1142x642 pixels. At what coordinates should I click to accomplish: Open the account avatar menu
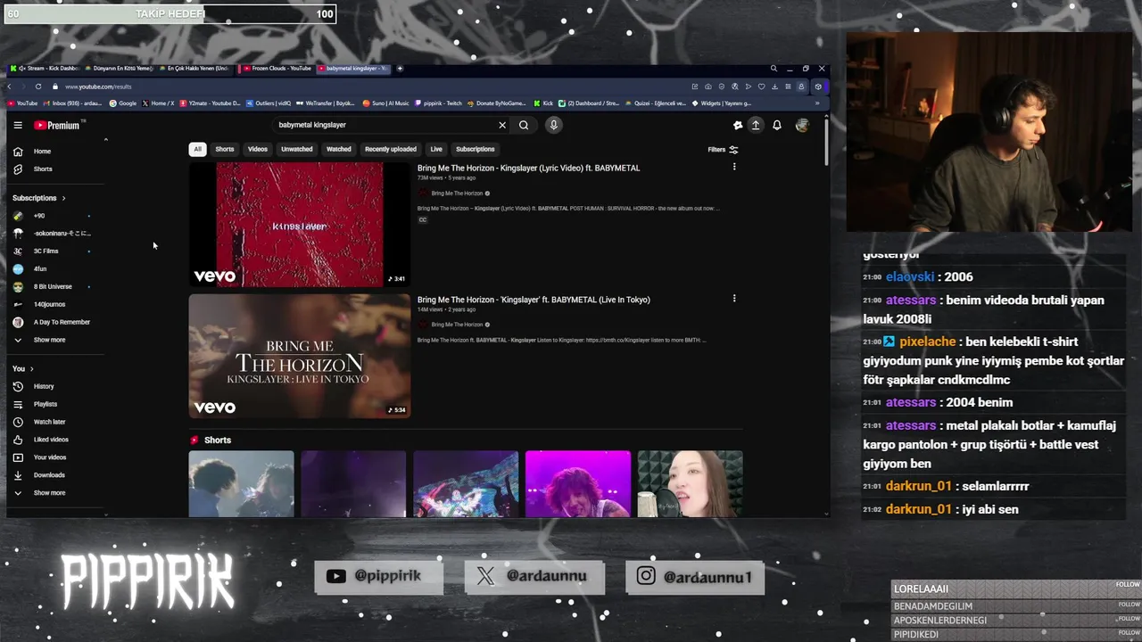coord(802,126)
